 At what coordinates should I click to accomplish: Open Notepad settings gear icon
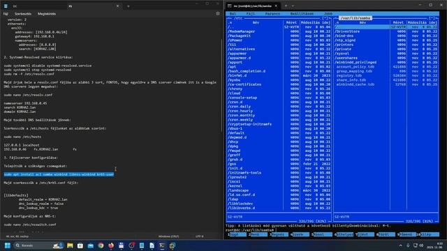[x=218, y=13]
